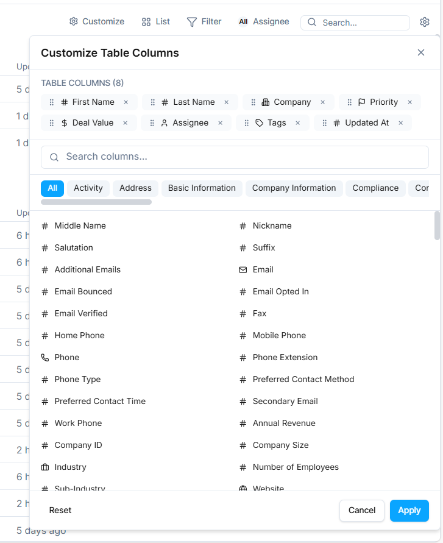The image size is (443, 543).
Task: Close the Customize Table Columns dialog
Action: pyautogui.click(x=421, y=52)
